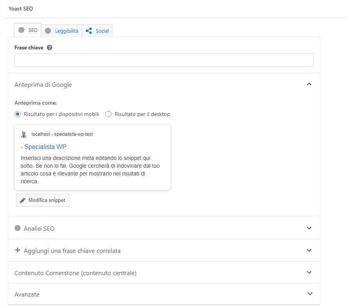Viewport: 347px width, 307px height.
Task: Expand Contenuto Cornerstone section chevron
Action: (309, 273)
